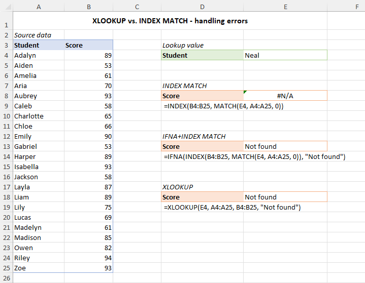Select column B header
The height and width of the screenshot is (283, 365).
point(89,7)
